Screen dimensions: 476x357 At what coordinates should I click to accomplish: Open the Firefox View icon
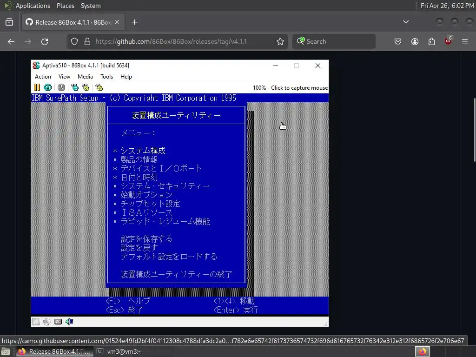point(9,22)
